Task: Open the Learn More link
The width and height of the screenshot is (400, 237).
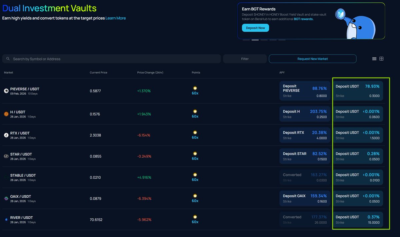Action: (116, 18)
